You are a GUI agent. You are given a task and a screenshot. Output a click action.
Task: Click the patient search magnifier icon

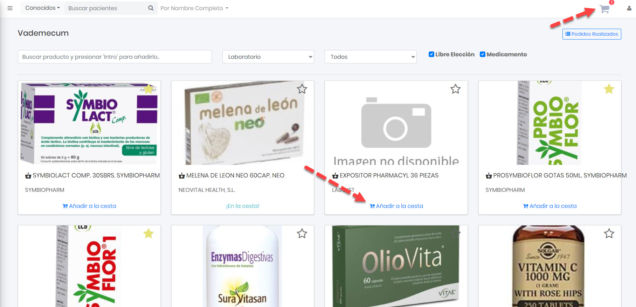coord(151,8)
